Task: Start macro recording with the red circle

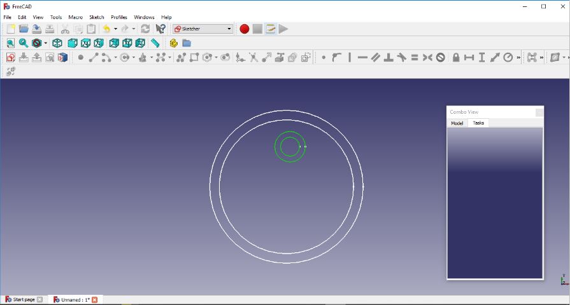Action: pyautogui.click(x=245, y=29)
